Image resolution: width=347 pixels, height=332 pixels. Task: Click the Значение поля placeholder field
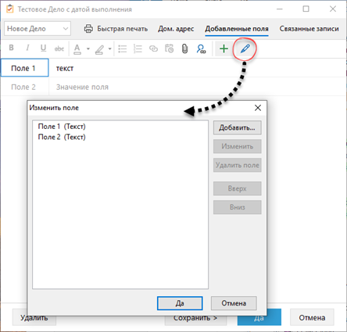pos(82,87)
